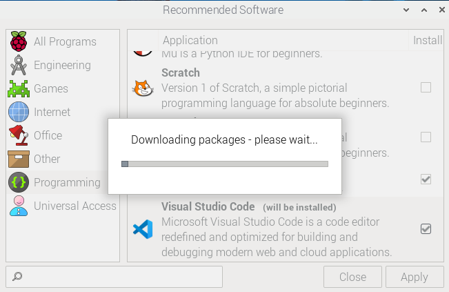Enable the Scratch install checkbox
Screen dimensions: 449x292
[x=426, y=88]
